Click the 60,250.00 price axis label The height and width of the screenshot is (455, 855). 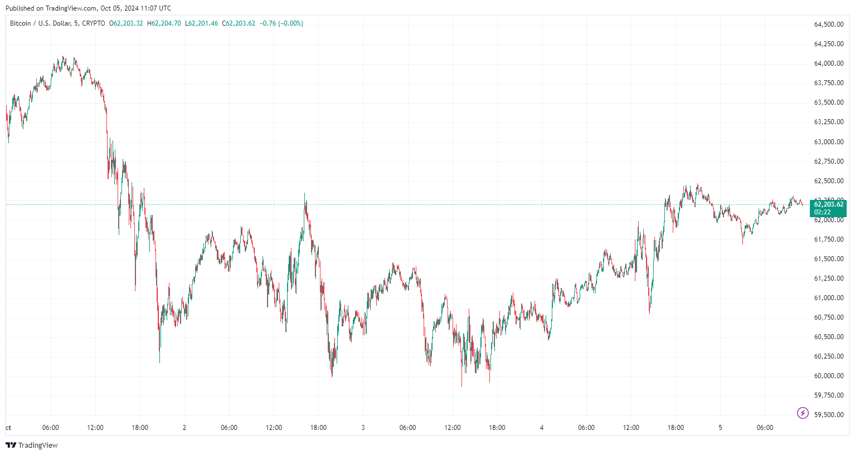tap(828, 356)
